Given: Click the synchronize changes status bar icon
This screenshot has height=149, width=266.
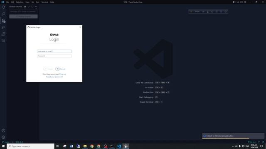Looking at the screenshot, I should [x=12, y=142].
